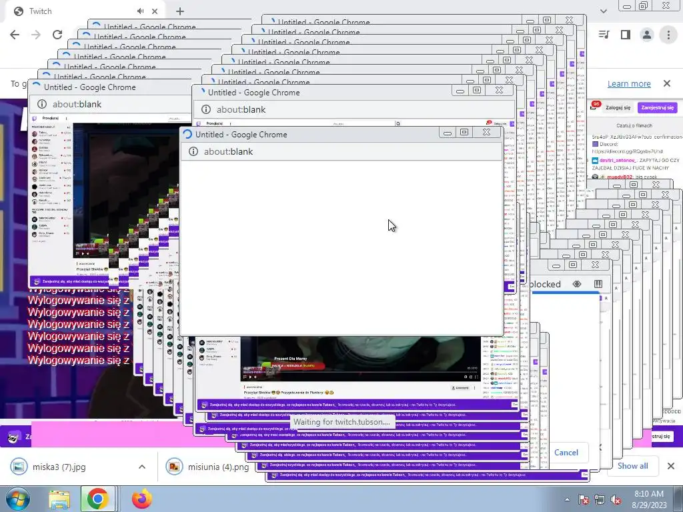Viewport: 683px width, 512px height.
Task: Open downloaded file miska3 (7).jpg
Action: coord(59,467)
